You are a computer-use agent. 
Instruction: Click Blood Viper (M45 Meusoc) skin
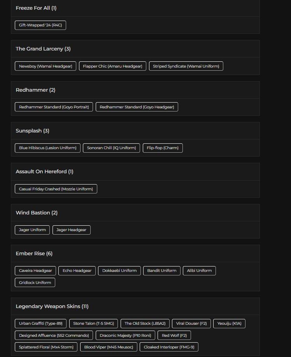(109, 347)
